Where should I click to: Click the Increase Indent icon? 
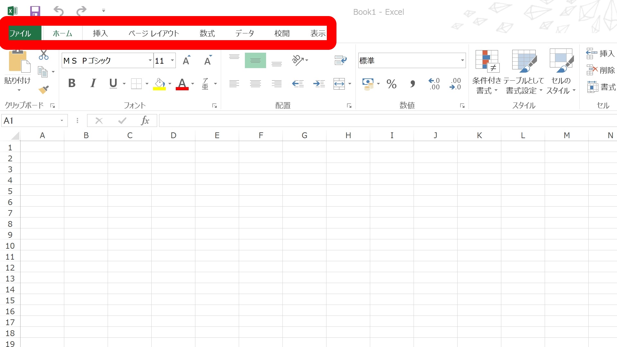click(x=319, y=84)
